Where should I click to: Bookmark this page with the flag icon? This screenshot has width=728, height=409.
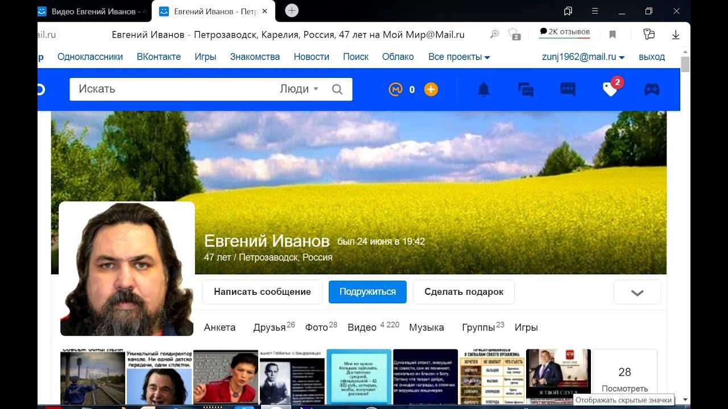click(x=613, y=35)
